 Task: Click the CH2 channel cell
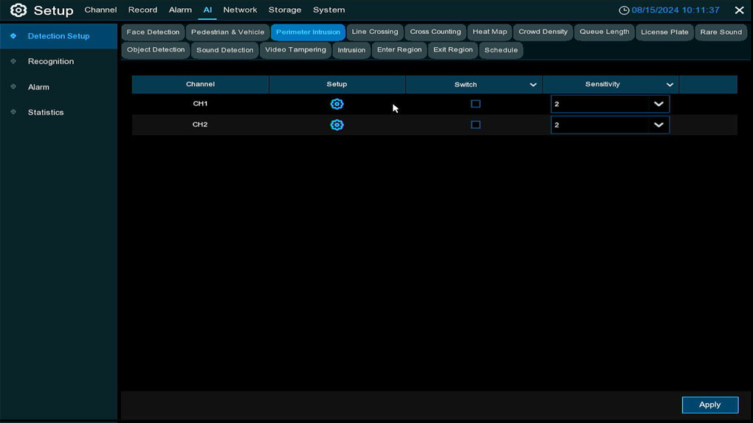200,125
